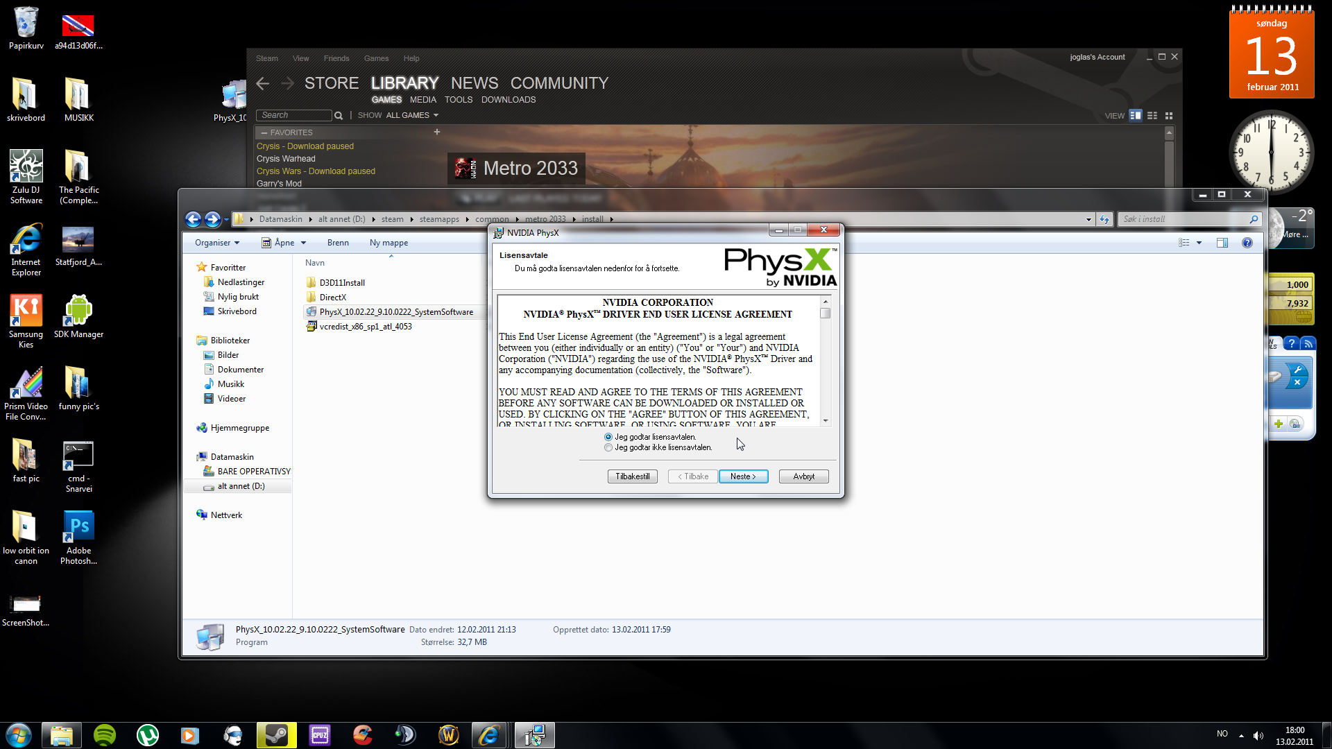The image size is (1332, 749).
Task: Switch to the Steam STORE tab
Action: pyautogui.click(x=331, y=83)
